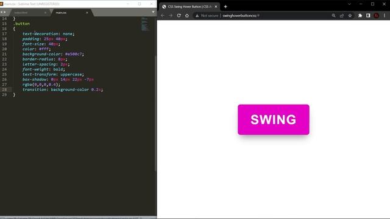Image resolution: width=390 pixels, height=219 pixels.
Task: Open the Chrome home page
Action: click(187, 15)
